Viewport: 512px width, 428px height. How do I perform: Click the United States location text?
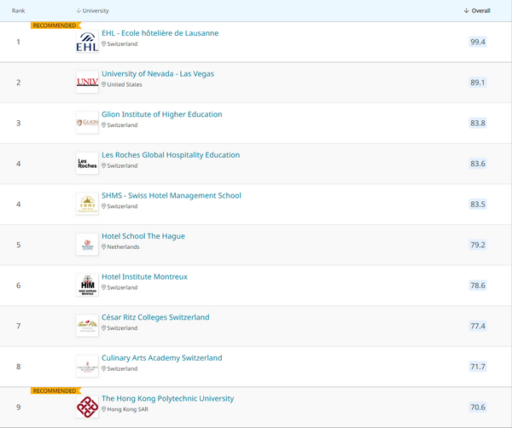click(125, 84)
